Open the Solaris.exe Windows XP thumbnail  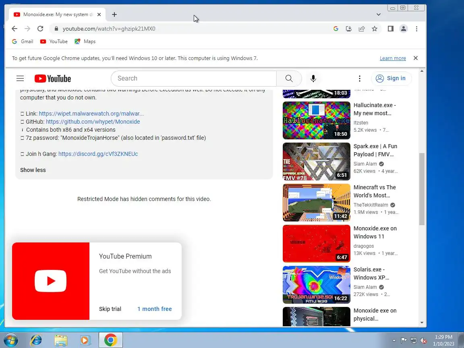click(x=316, y=285)
